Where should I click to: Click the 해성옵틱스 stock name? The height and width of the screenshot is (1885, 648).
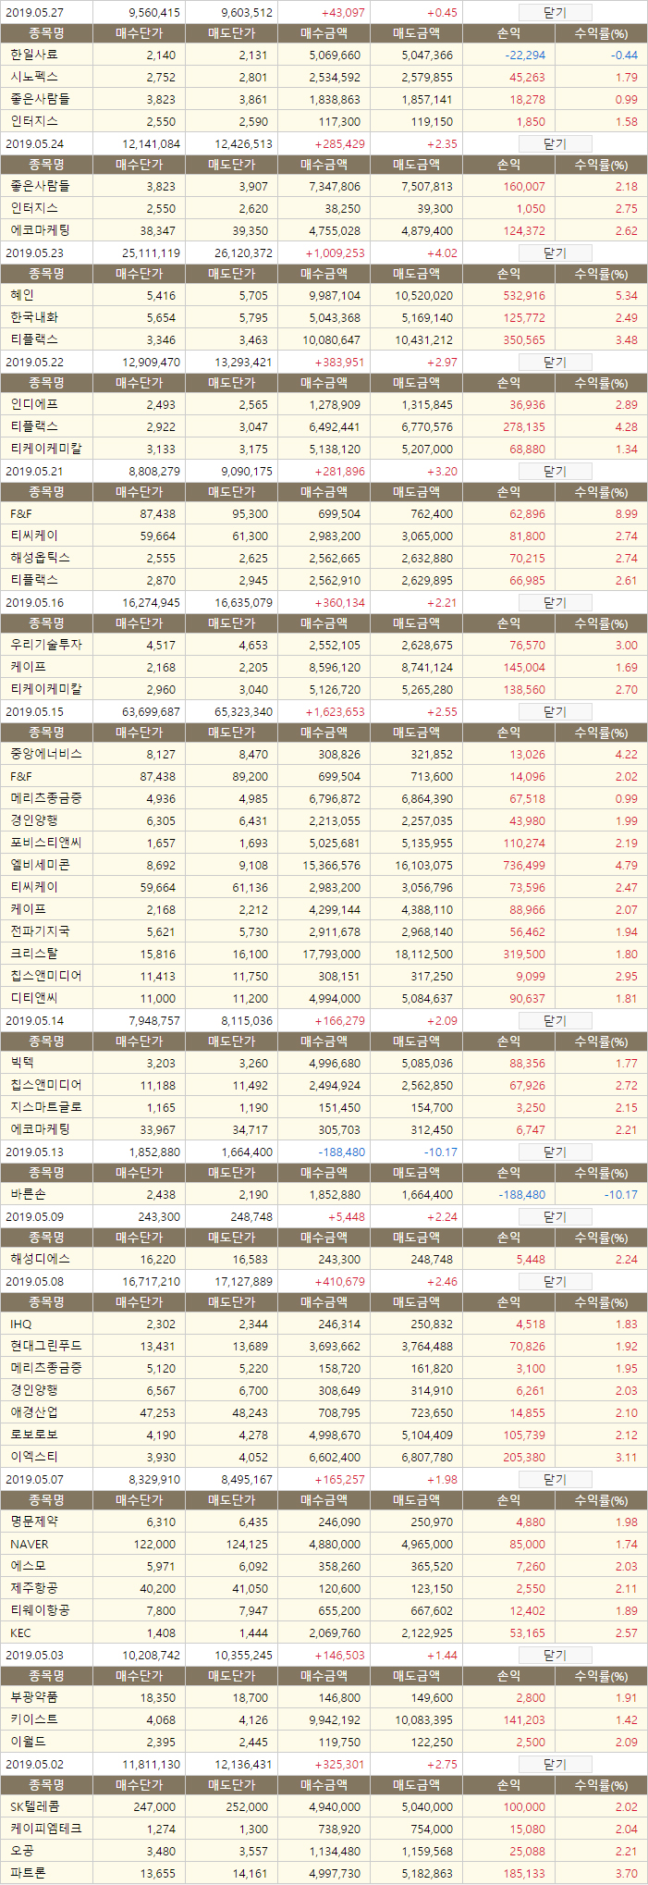(40, 558)
